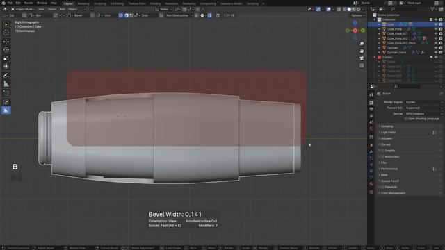Activate the Move tool
This screenshot has height=250, width=445.
[x=6, y=42]
